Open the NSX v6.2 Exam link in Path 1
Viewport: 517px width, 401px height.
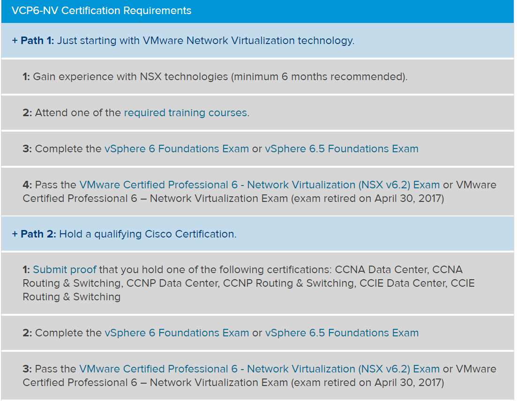point(260,185)
